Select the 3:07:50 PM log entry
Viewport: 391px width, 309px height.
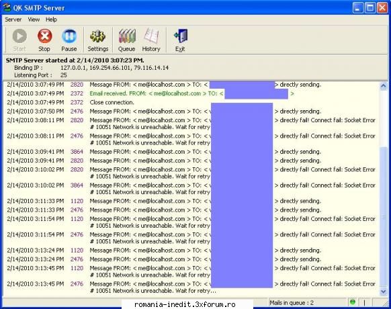[191, 112]
